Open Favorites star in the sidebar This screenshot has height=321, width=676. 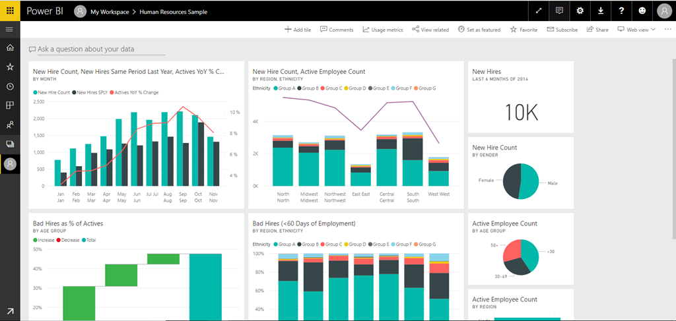coord(10,67)
